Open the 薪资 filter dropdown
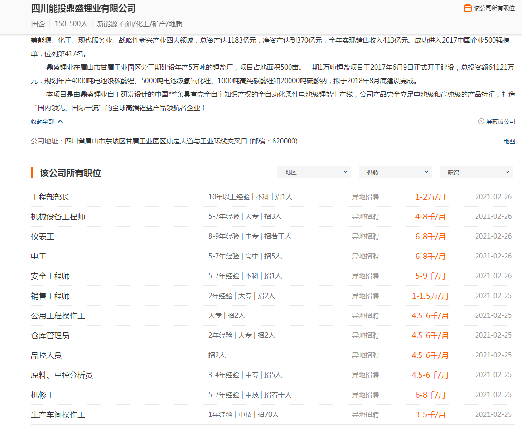This screenshot has width=522, height=428. [x=477, y=172]
